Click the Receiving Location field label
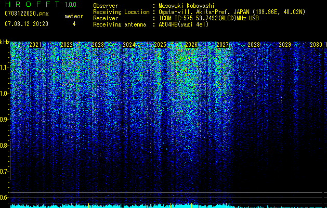This screenshot has width=327, height=208. 121,12
